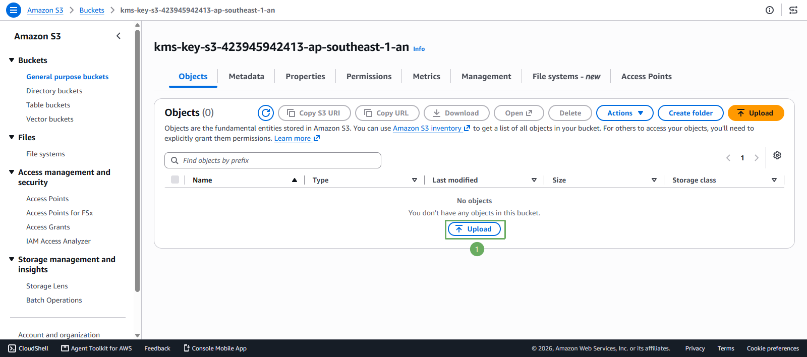The image size is (807, 357).
Task: Open the Amazon S3 breadcrumb link
Action: pos(45,10)
